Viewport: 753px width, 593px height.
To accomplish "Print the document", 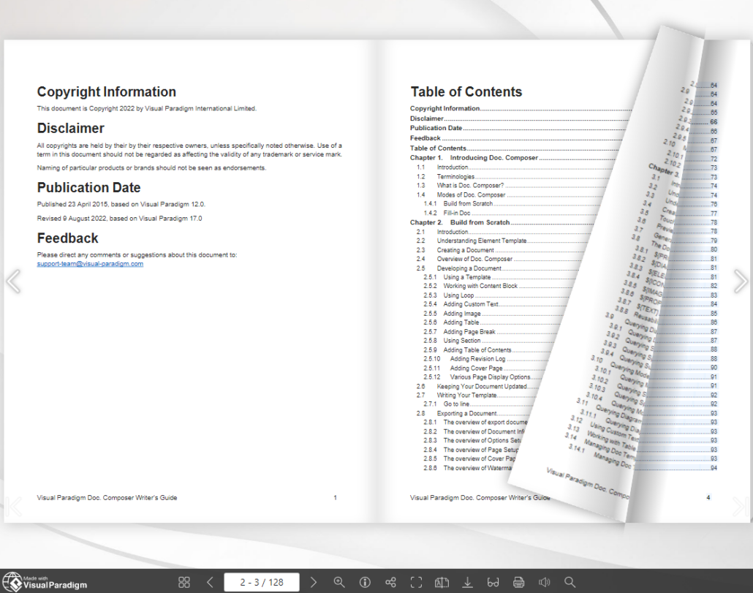I will point(518,582).
